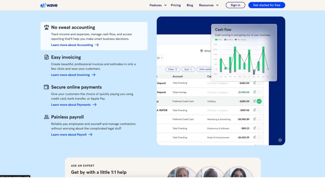Click the Wave logo in the header
Screen dimensions: 325x183
click(x=49, y=5)
